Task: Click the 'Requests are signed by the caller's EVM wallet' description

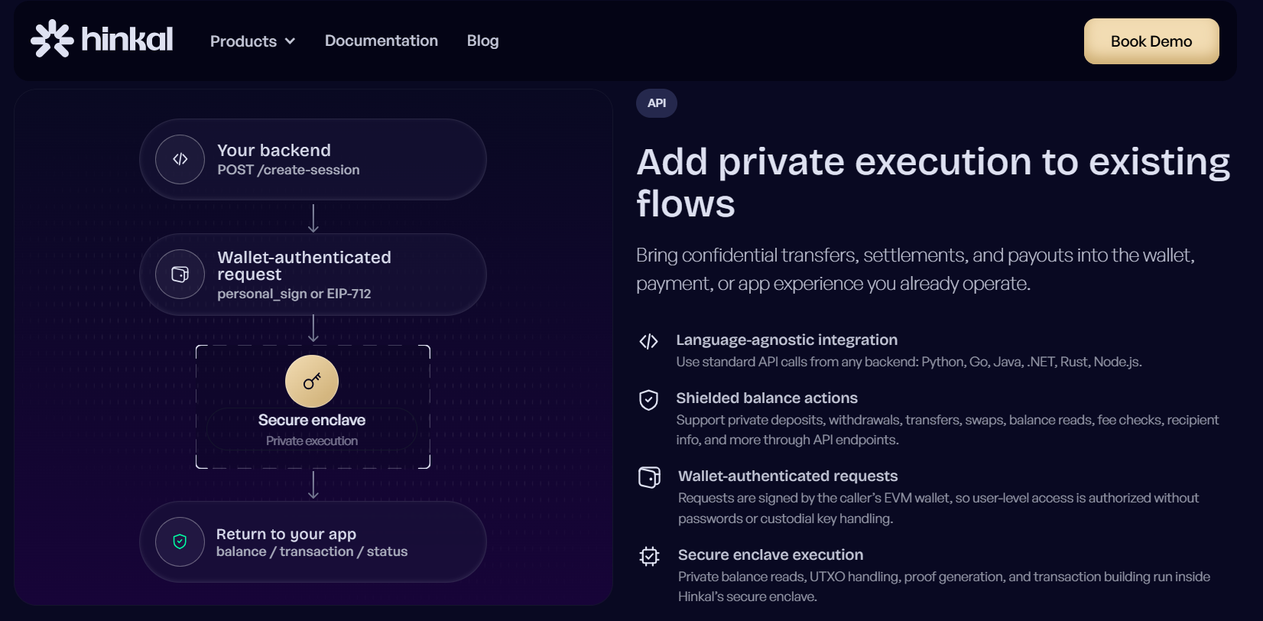Action: pos(938,508)
